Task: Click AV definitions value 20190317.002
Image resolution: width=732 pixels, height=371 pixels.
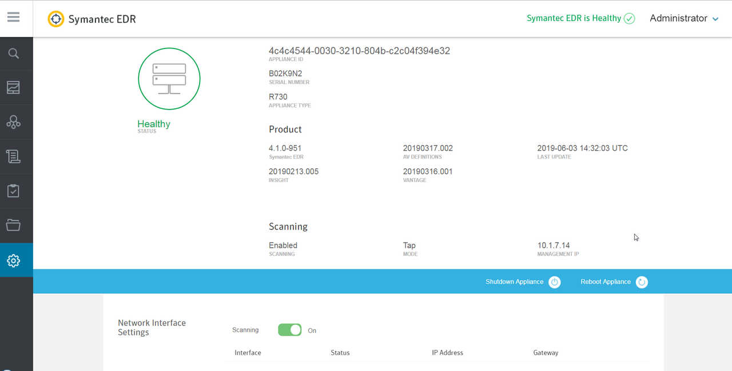Action: (x=428, y=148)
